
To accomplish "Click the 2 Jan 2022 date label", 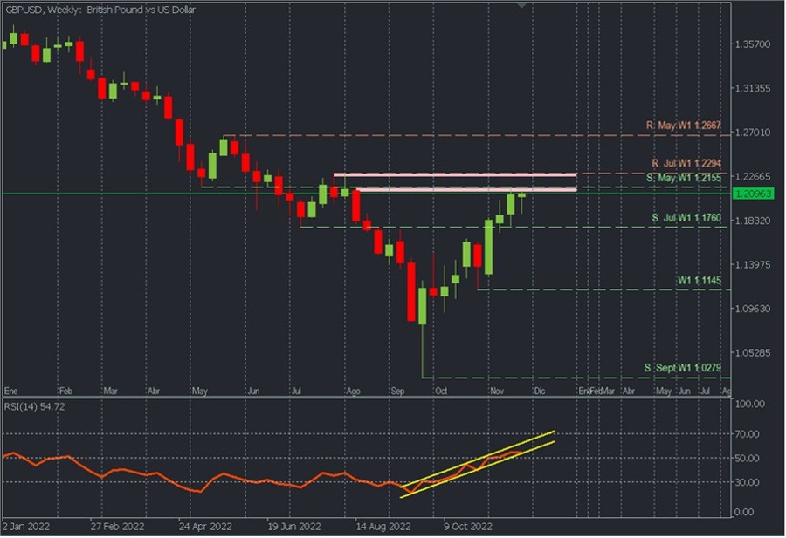I will [28, 527].
